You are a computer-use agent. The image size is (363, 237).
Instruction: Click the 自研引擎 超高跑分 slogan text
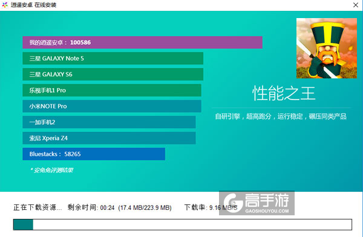pos(281,116)
